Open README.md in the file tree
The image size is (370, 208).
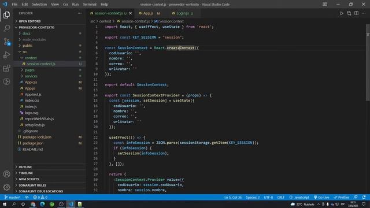(50, 149)
